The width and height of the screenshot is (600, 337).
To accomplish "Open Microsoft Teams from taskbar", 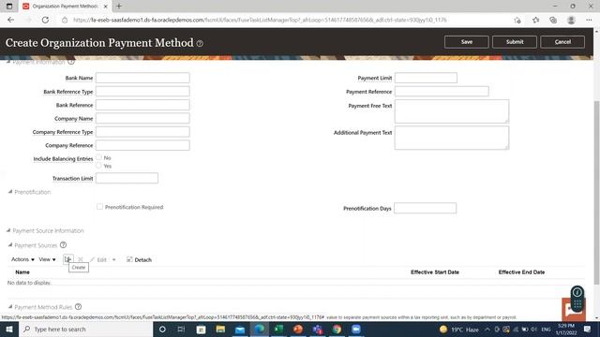I will tap(318, 329).
